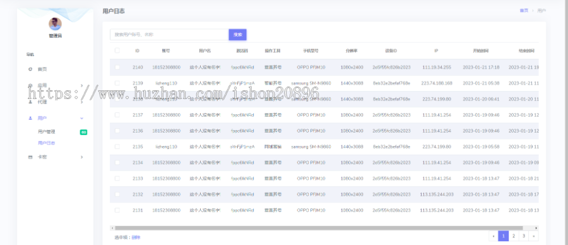Click the horizontal scrollbar left arrow
This screenshot has width=568, height=245.
pyautogui.click(x=112, y=228)
